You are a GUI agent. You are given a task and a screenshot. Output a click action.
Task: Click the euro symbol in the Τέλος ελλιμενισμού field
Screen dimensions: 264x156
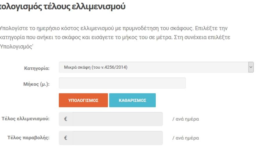click(x=65, y=119)
